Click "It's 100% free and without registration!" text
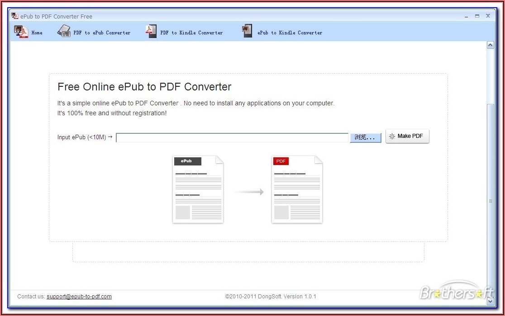505x316 pixels. (x=112, y=113)
